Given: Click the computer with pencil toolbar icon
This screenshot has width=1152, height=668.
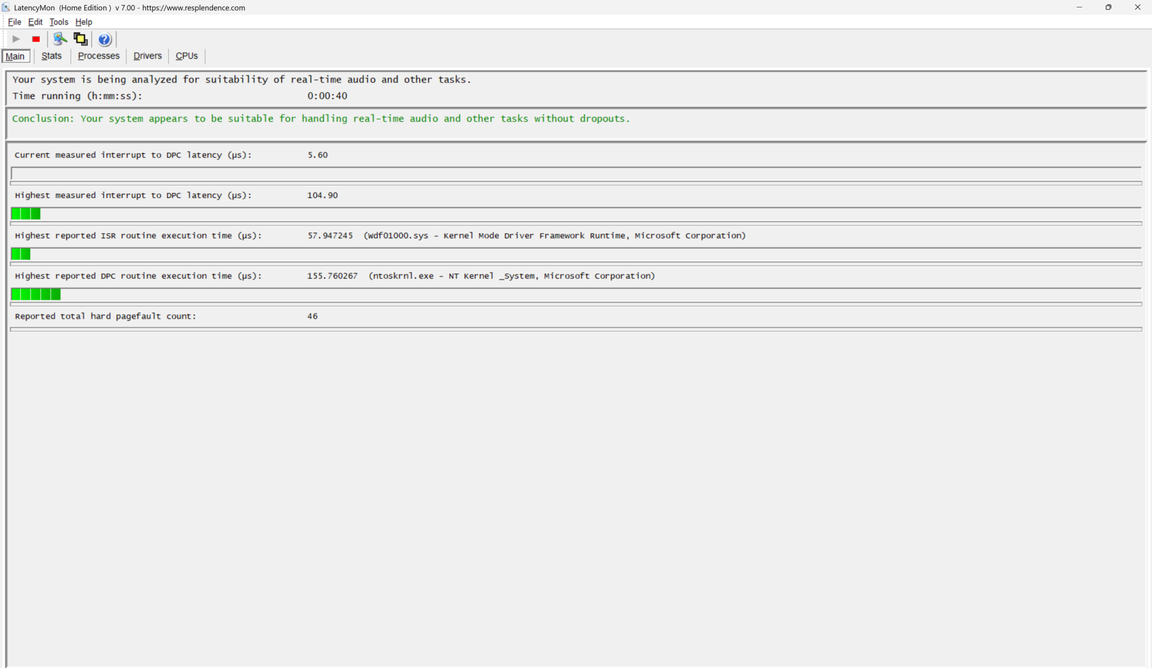Looking at the screenshot, I should pos(59,39).
